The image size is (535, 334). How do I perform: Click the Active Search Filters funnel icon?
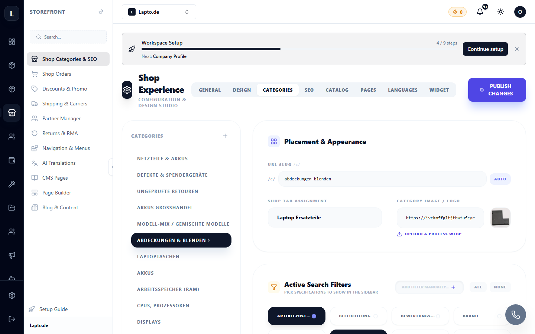pos(274,287)
